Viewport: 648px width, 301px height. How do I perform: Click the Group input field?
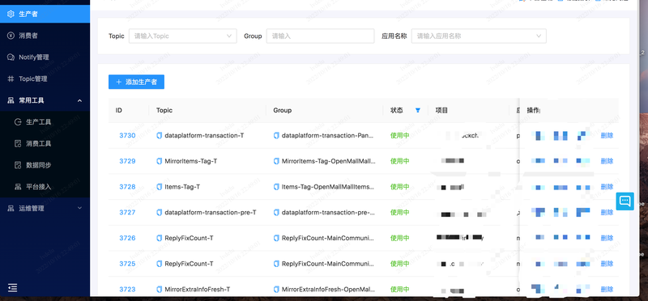[x=320, y=36]
